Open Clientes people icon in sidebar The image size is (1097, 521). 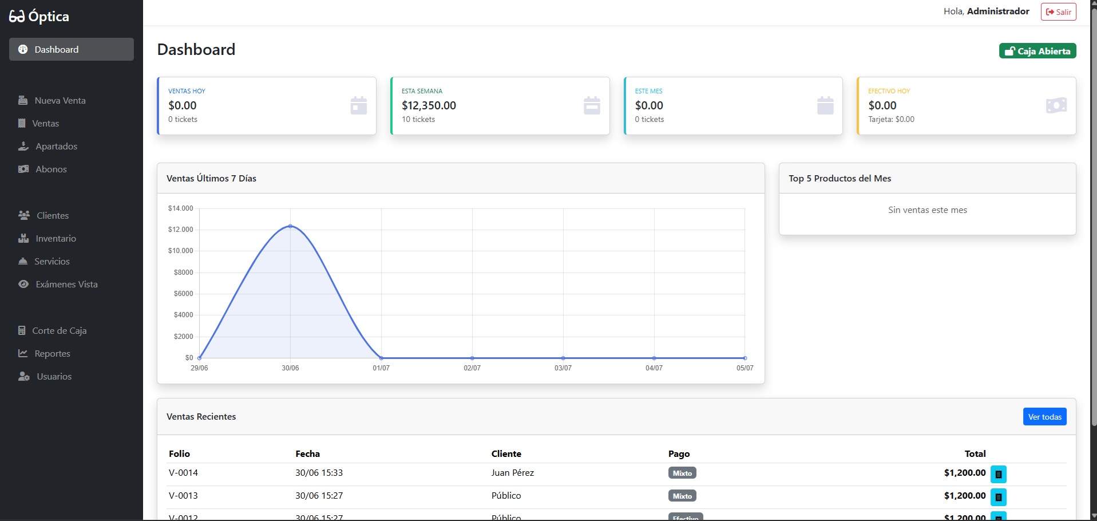click(24, 215)
